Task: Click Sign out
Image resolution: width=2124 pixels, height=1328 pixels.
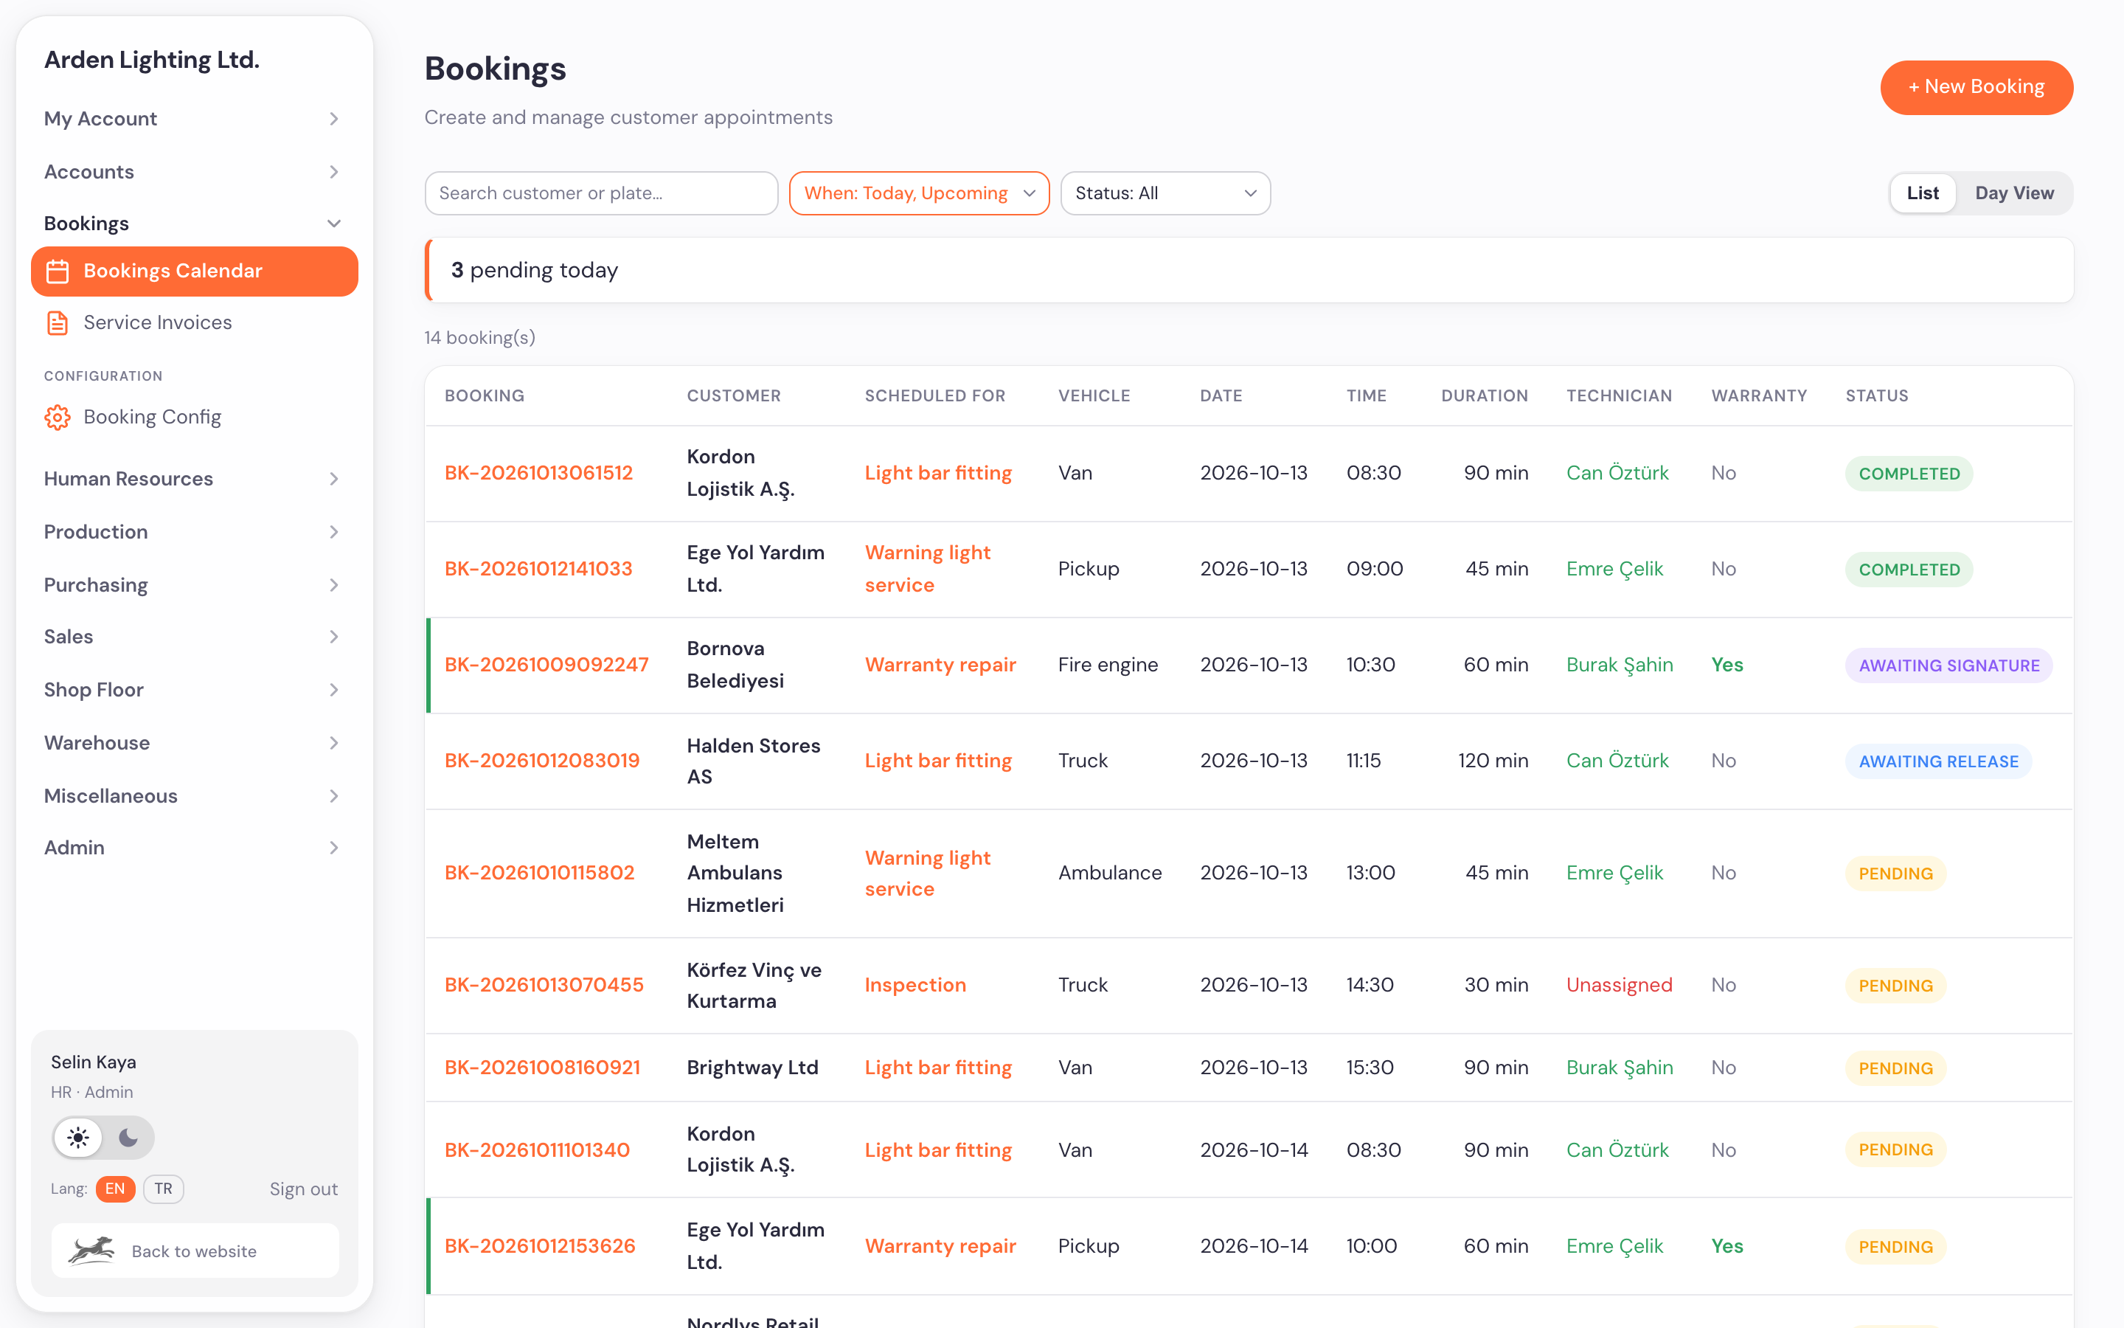Action: 303,1189
